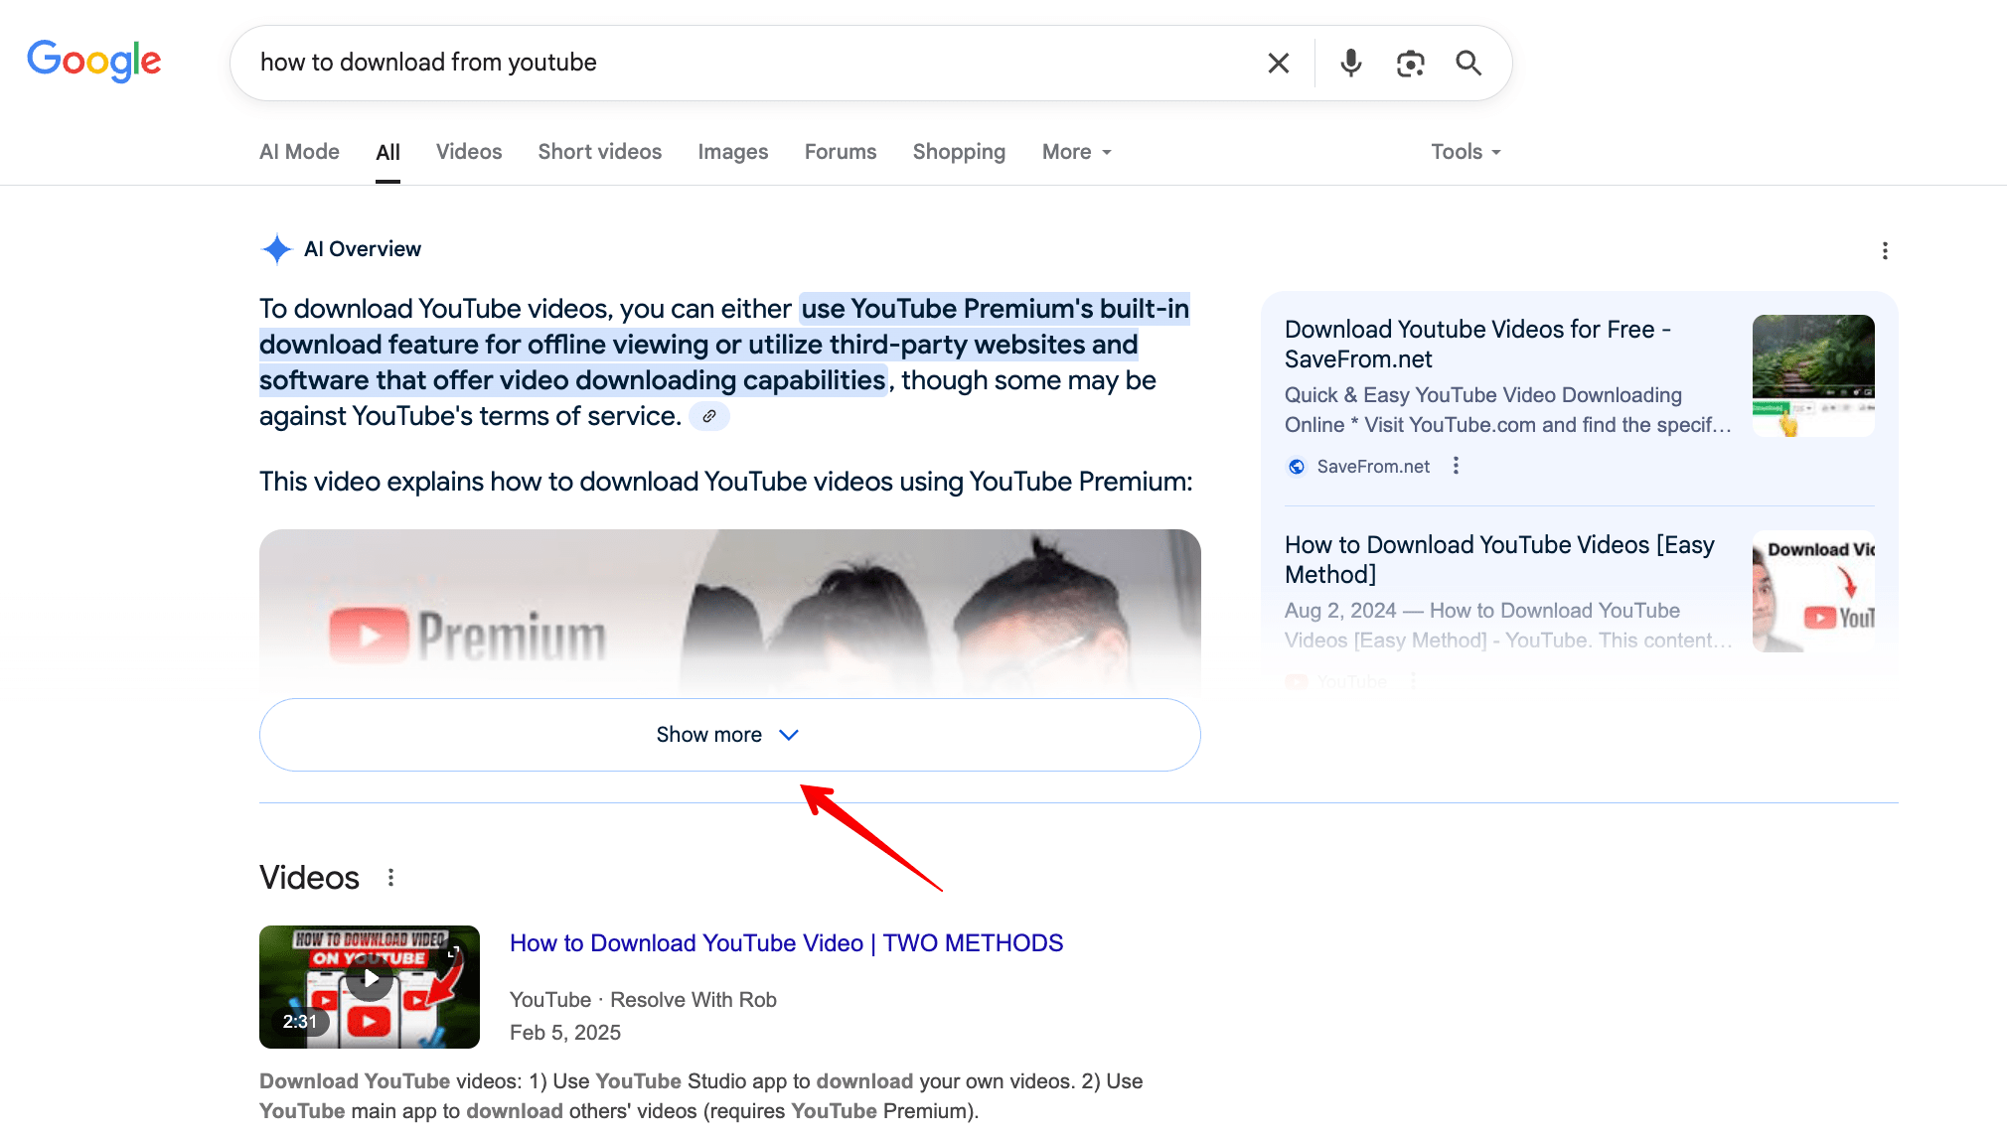
Task: Click the Videos section heading
Action: click(309, 878)
